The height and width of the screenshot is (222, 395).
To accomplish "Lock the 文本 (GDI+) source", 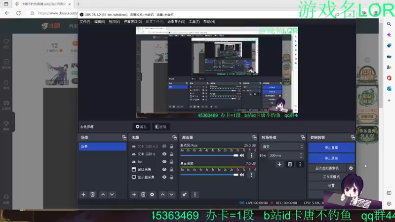I will click(171, 154).
